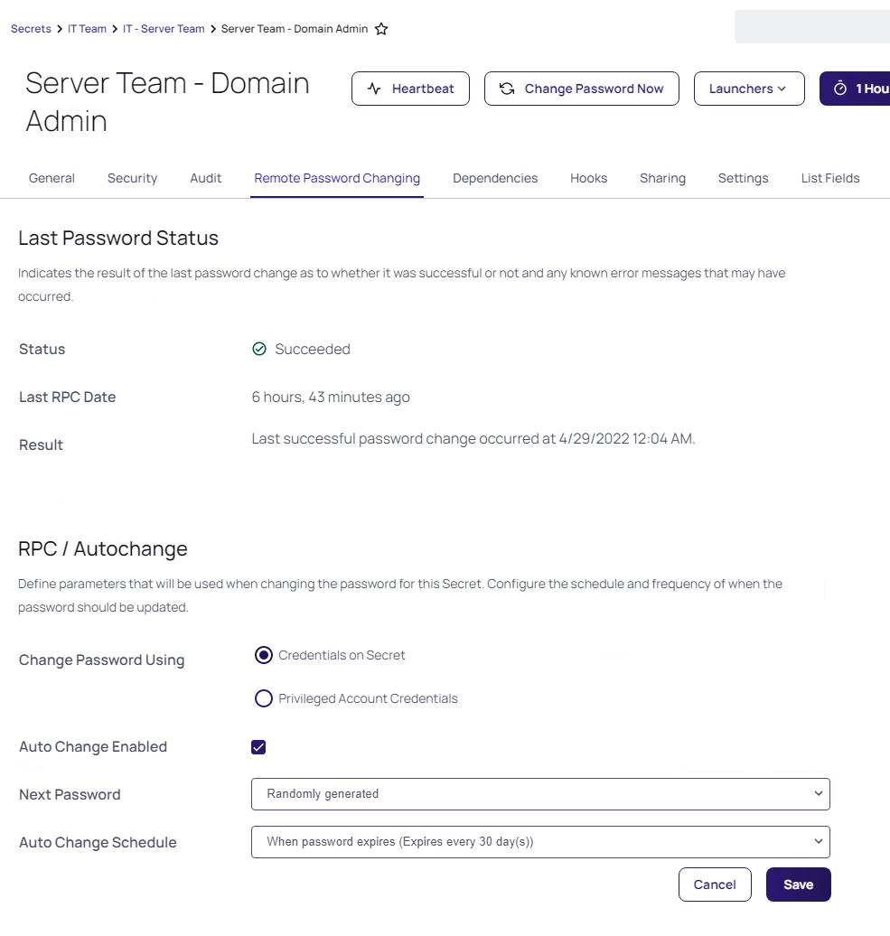Screen dimensions: 890x936
Task: Click the green Succeeded checkmark icon
Action: (259, 349)
